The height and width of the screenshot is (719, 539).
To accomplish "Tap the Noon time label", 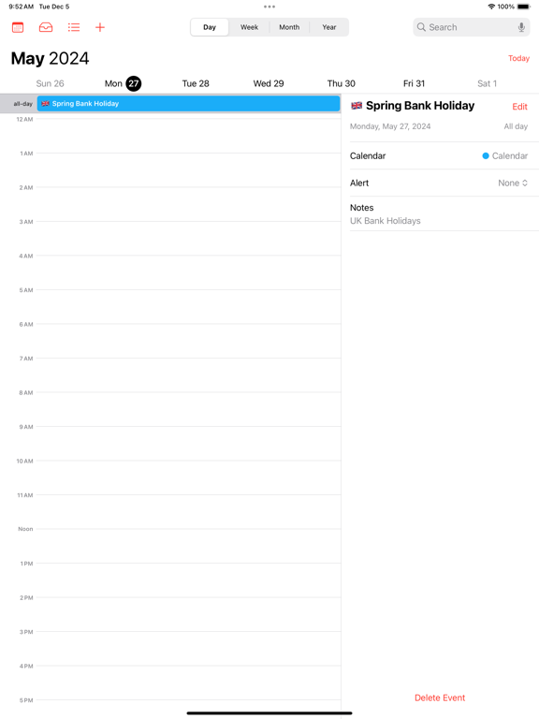I will click(25, 529).
